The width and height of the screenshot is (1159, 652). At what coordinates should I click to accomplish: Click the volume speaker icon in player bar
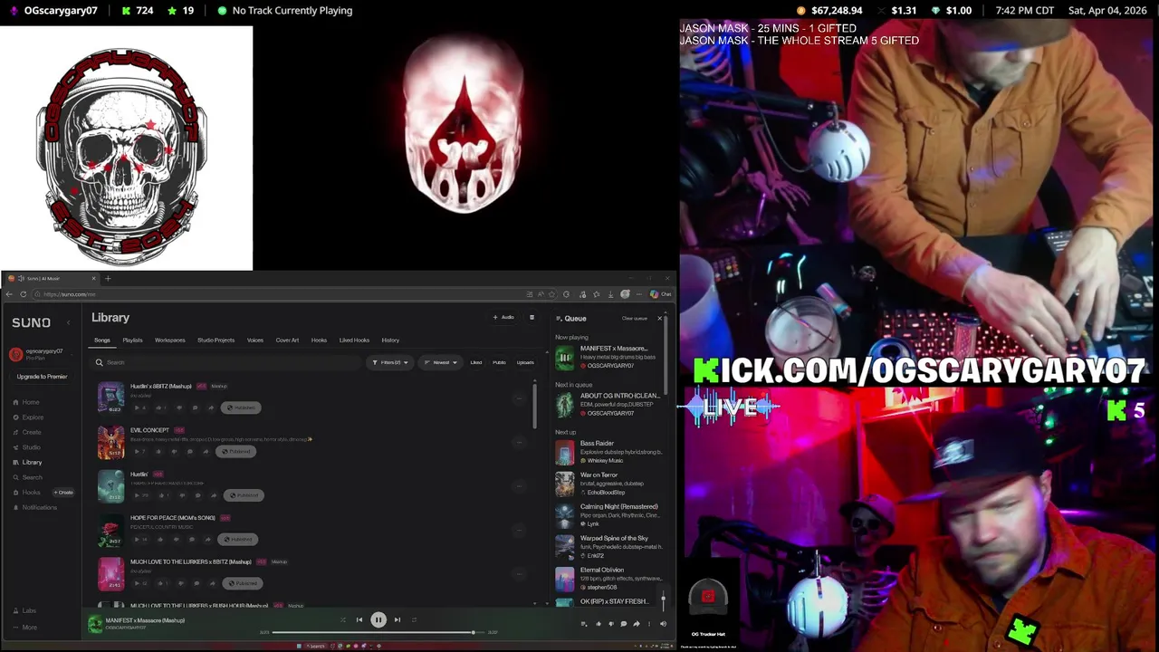point(663,624)
